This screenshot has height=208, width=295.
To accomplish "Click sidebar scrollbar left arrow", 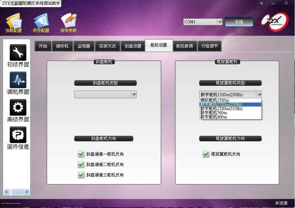I will coord(7,192).
